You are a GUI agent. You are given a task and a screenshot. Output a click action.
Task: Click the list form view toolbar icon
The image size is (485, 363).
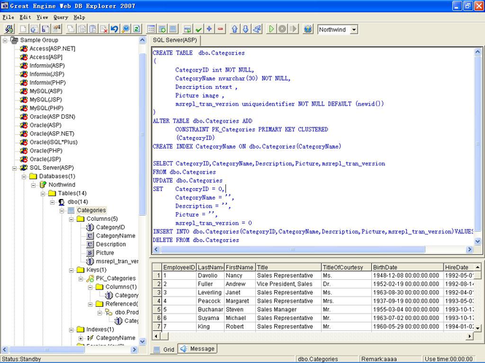coord(174,29)
